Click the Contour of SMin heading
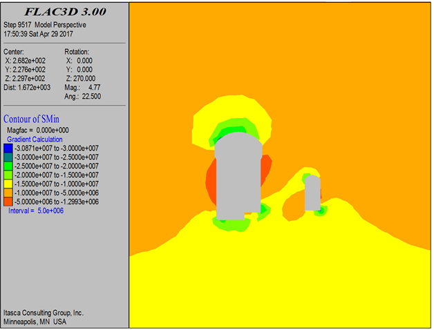 coord(37,118)
